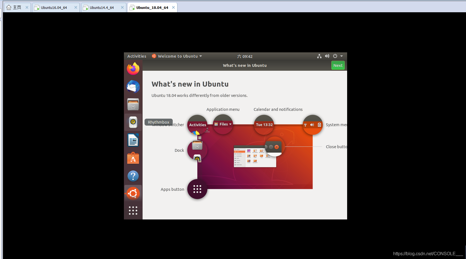The width and height of the screenshot is (466, 259).
Task: Close the Ubuntu_18.04_64 tab
Action: coord(173,8)
